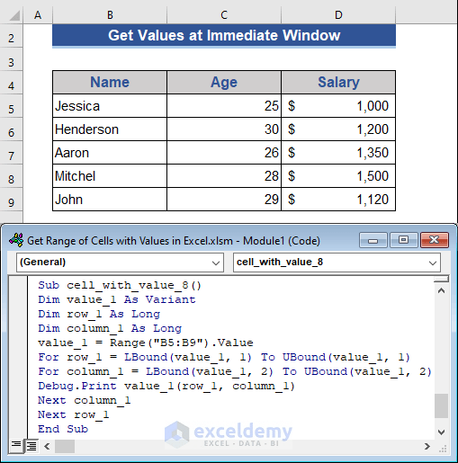The image size is (458, 463).
Task: Click the salary cell showing 1,200
Action: tap(338, 129)
